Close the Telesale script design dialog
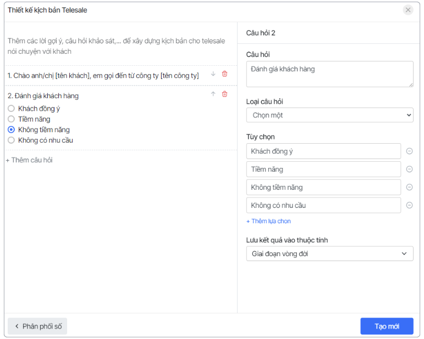This screenshot has height=339, width=424. [408, 10]
